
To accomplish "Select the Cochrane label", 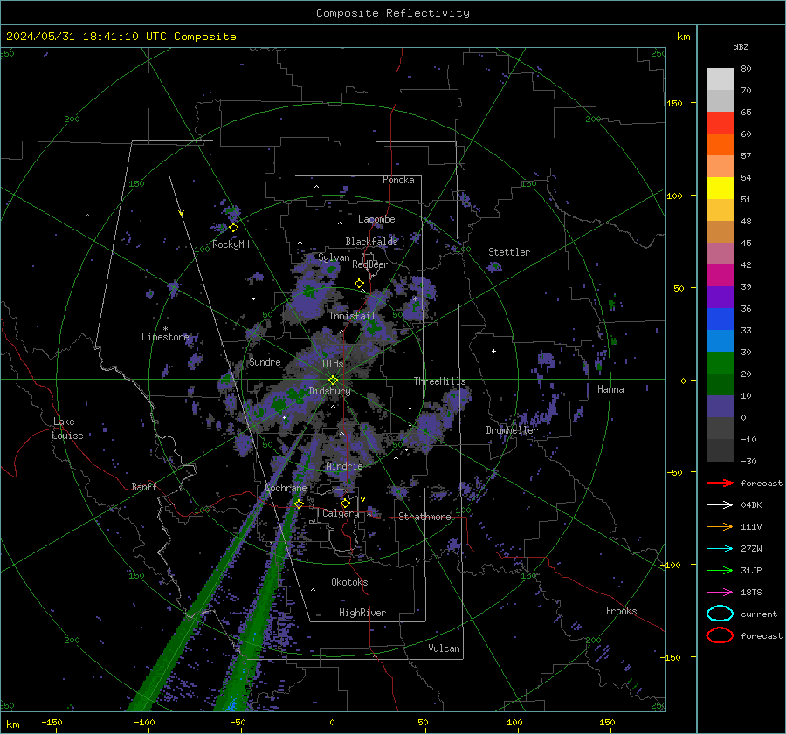I will tap(286, 488).
